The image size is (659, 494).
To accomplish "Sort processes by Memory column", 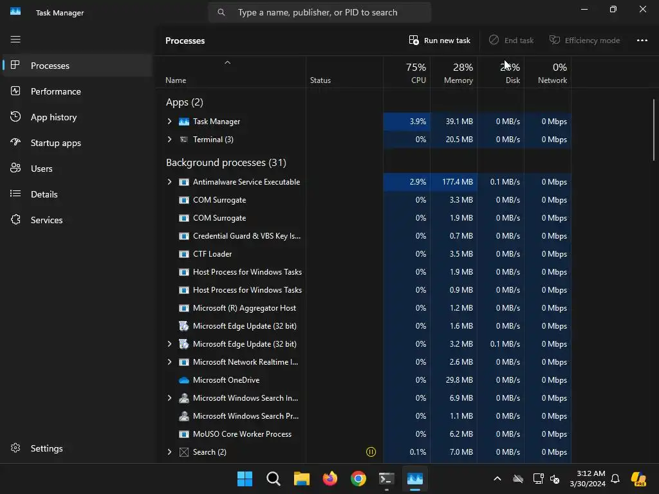I will pos(454,72).
